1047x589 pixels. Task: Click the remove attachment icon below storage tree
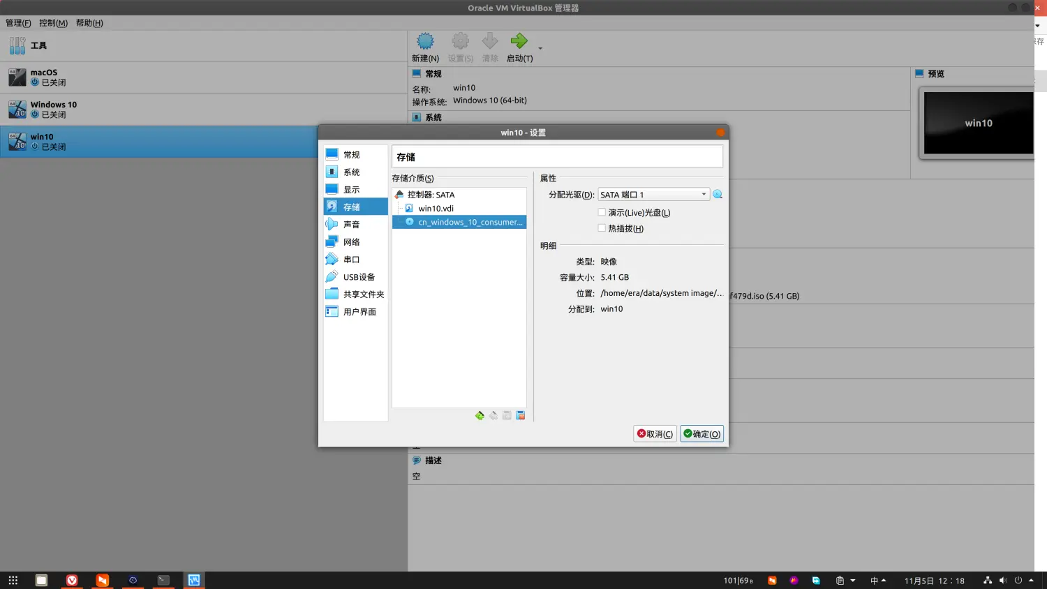tap(520, 416)
